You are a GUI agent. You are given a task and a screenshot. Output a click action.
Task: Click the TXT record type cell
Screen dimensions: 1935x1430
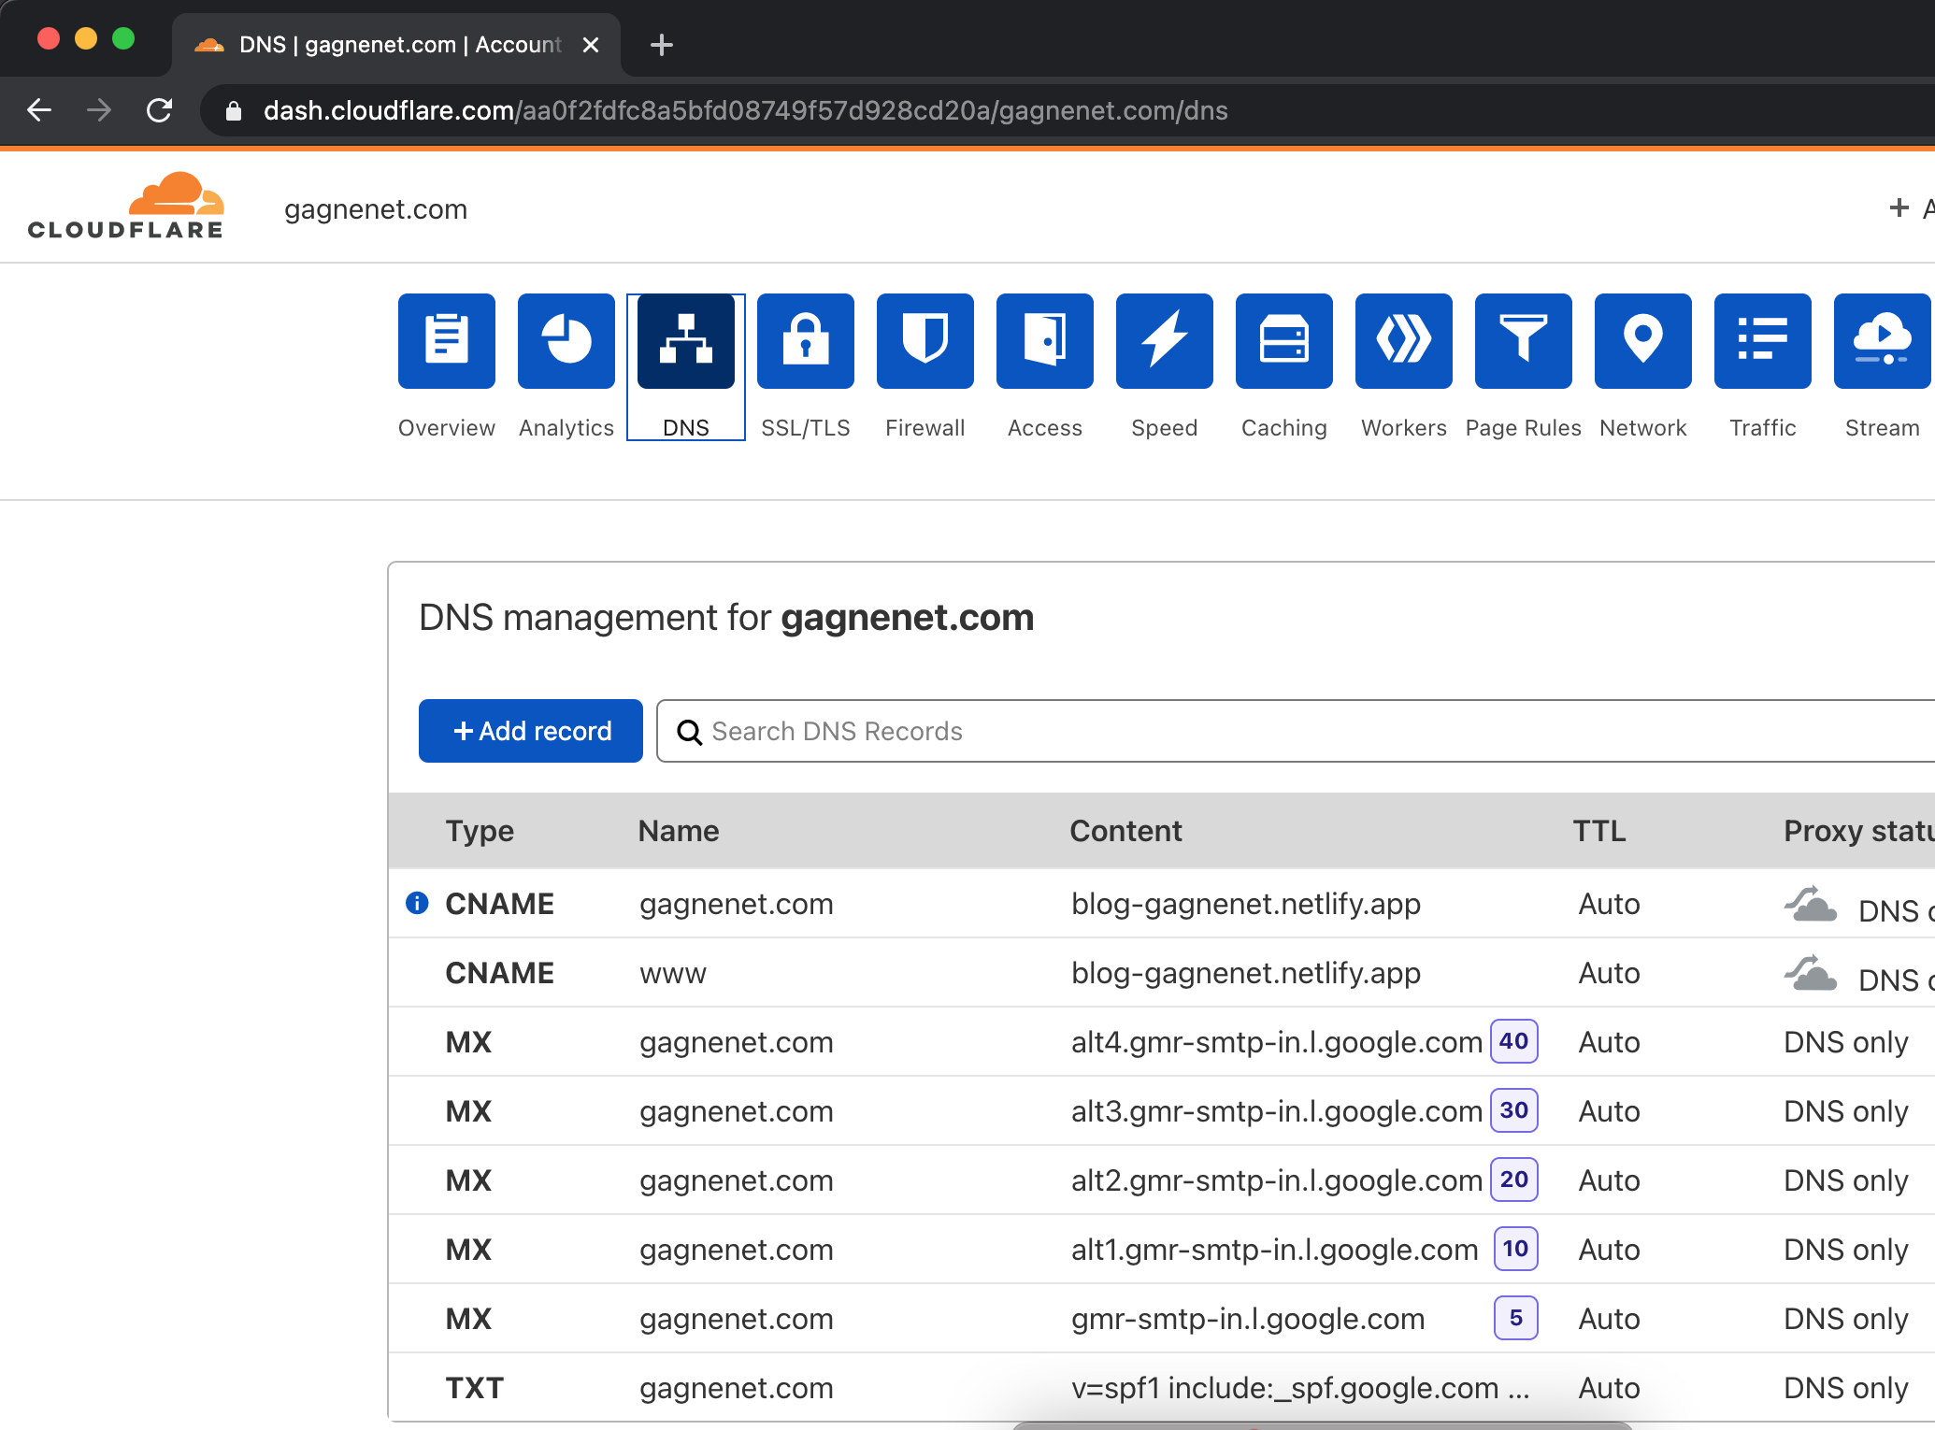(475, 1389)
